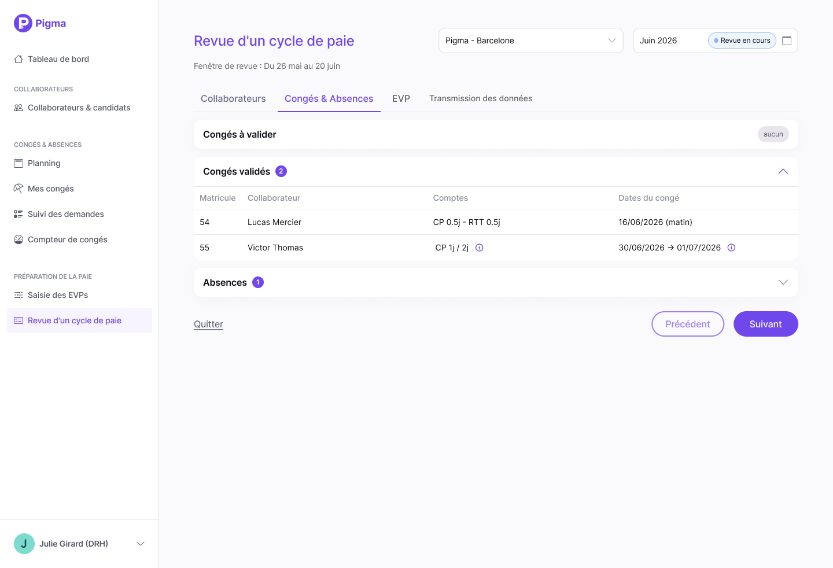Expand the Absences section chevron
The image size is (833, 568).
coord(783,282)
